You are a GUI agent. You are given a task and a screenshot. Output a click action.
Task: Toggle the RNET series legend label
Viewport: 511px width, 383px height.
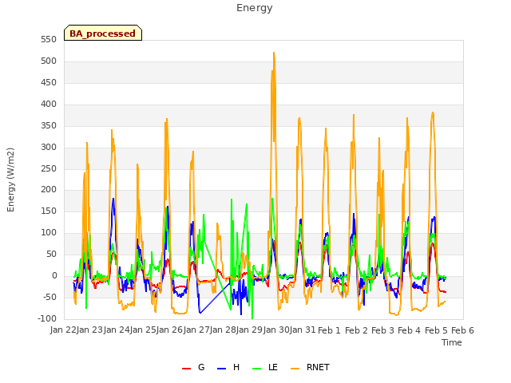318,367
